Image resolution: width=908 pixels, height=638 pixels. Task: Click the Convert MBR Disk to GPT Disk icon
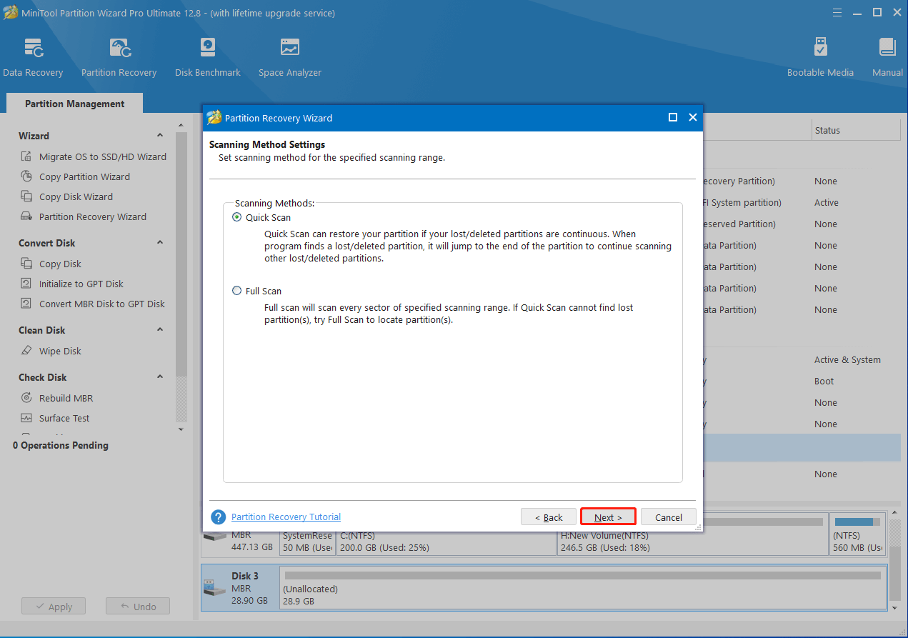[x=26, y=304]
